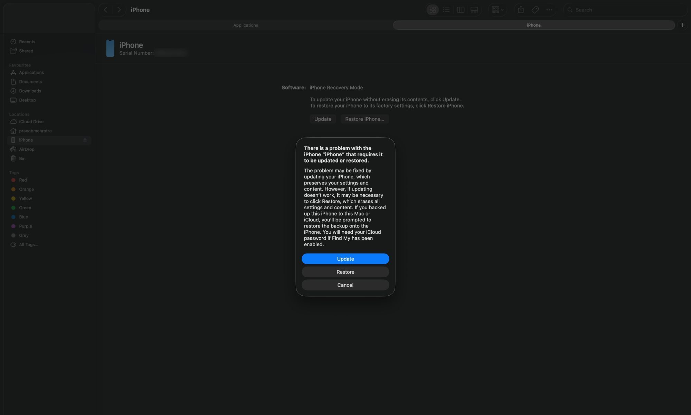691x415 pixels.
Task: Click the dimmed Update button under Software
Action: coord(323,119)
